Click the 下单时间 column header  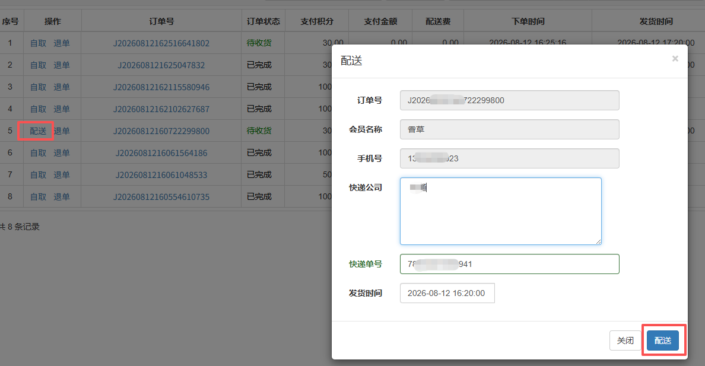pos(528,21)
